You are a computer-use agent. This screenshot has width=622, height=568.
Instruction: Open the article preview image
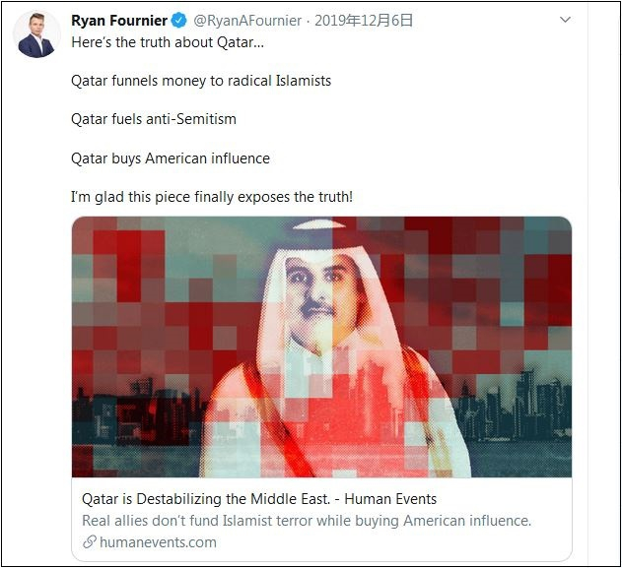[321, 347]
